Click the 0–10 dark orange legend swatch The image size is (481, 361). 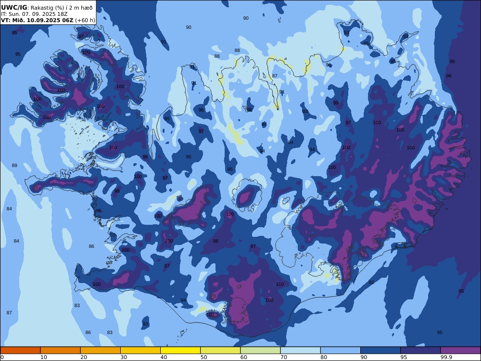(20, 350)
